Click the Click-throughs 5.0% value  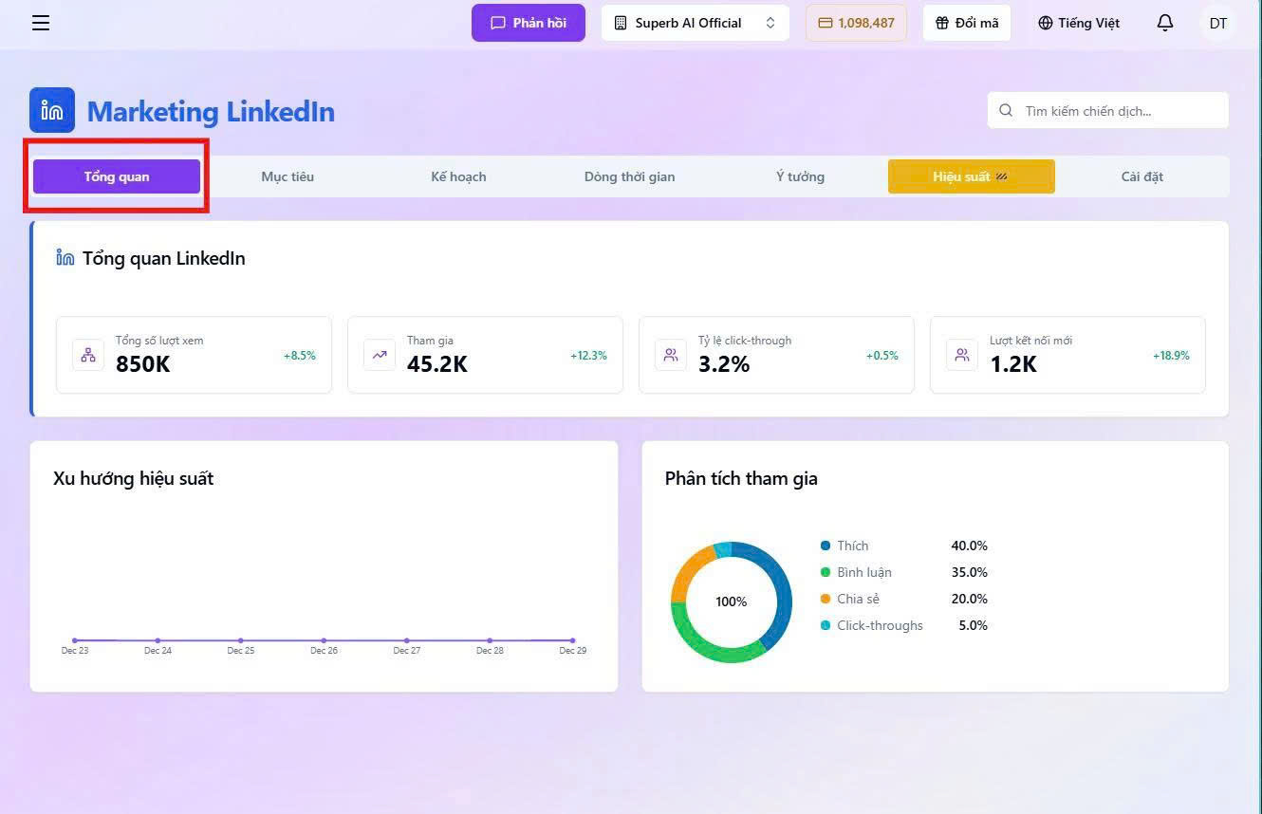click(x=973, y=625)
